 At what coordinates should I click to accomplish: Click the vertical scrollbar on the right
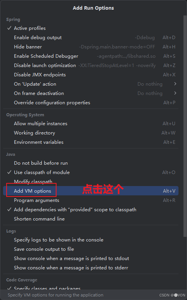[x=185, y=126]
